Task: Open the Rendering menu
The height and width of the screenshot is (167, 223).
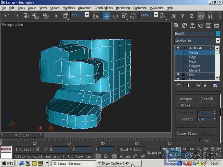Action: click(123, 8)
